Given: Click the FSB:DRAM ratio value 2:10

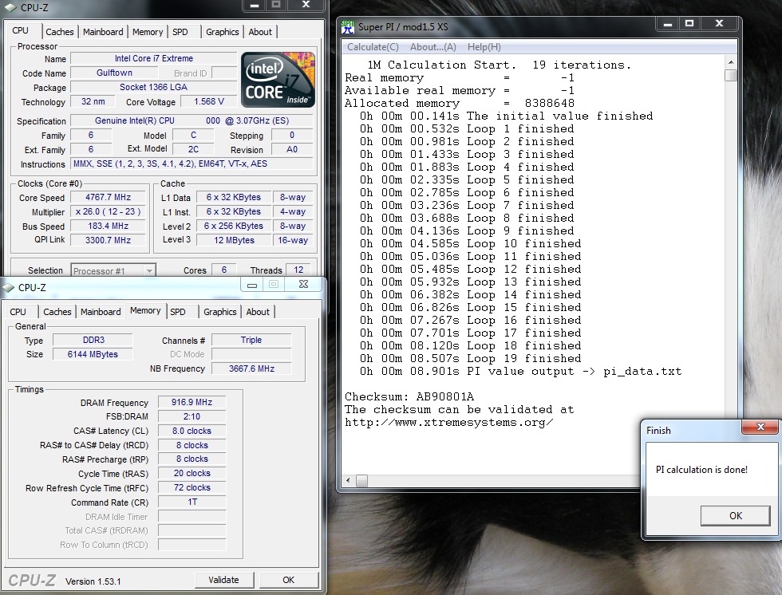Looking at the screenshot, I should (x=192, y=416).
